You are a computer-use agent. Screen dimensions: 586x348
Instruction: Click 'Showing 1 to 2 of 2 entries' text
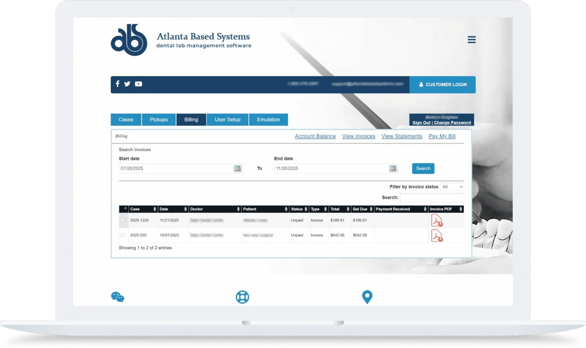pos(145,248)
